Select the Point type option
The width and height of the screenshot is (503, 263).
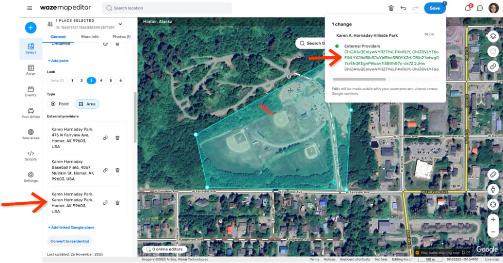(61, 104)
